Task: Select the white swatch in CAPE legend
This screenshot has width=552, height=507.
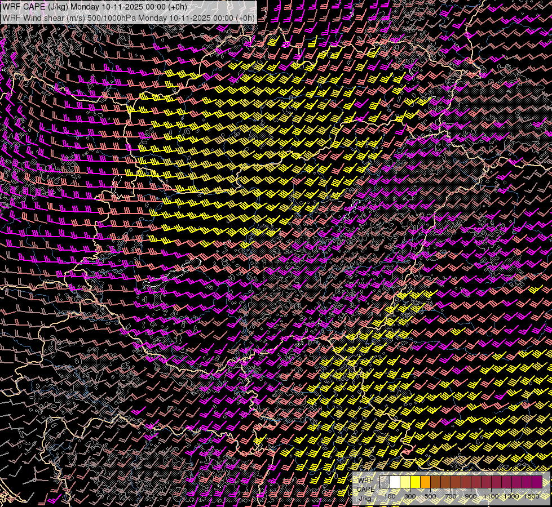Action: [395, 482]
